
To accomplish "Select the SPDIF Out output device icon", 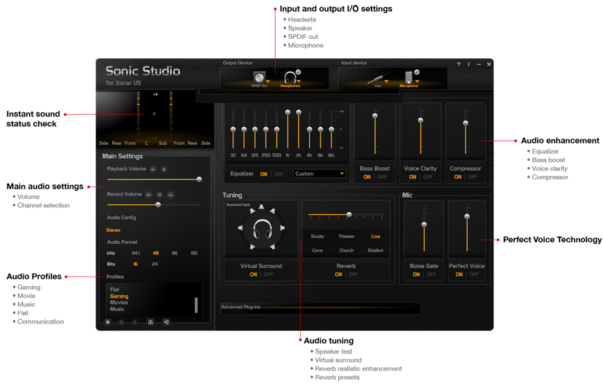I will tap(259, 77).
